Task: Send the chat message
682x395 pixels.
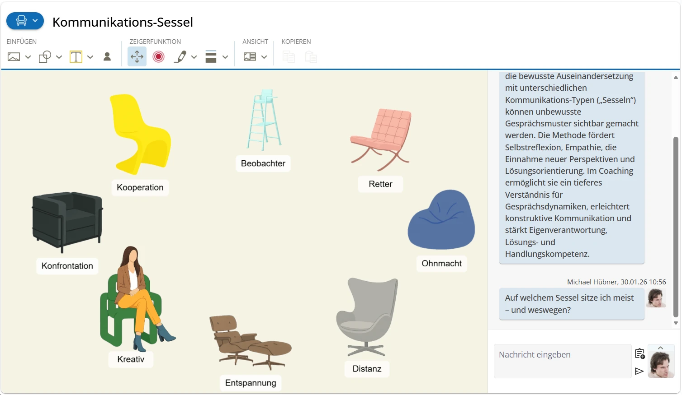Action: pyautogui.click(x=639, y=371)
